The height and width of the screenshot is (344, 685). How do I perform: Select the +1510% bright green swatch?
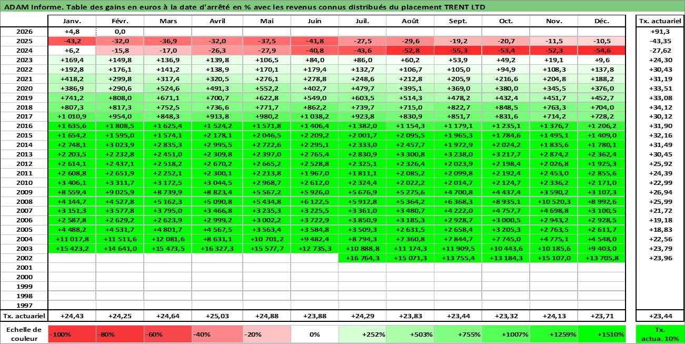pos(602,334)
